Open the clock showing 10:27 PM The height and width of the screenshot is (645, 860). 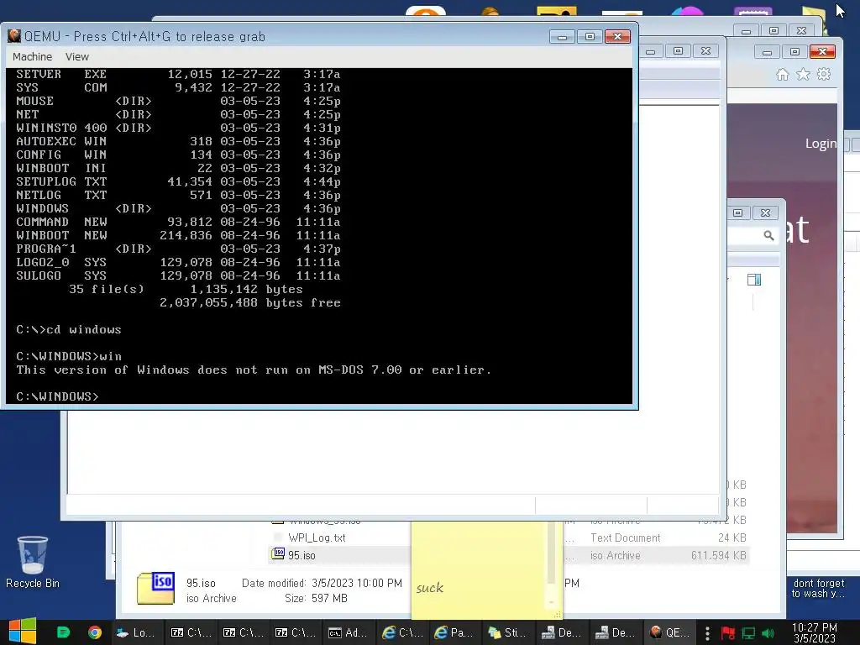(815, 632)
